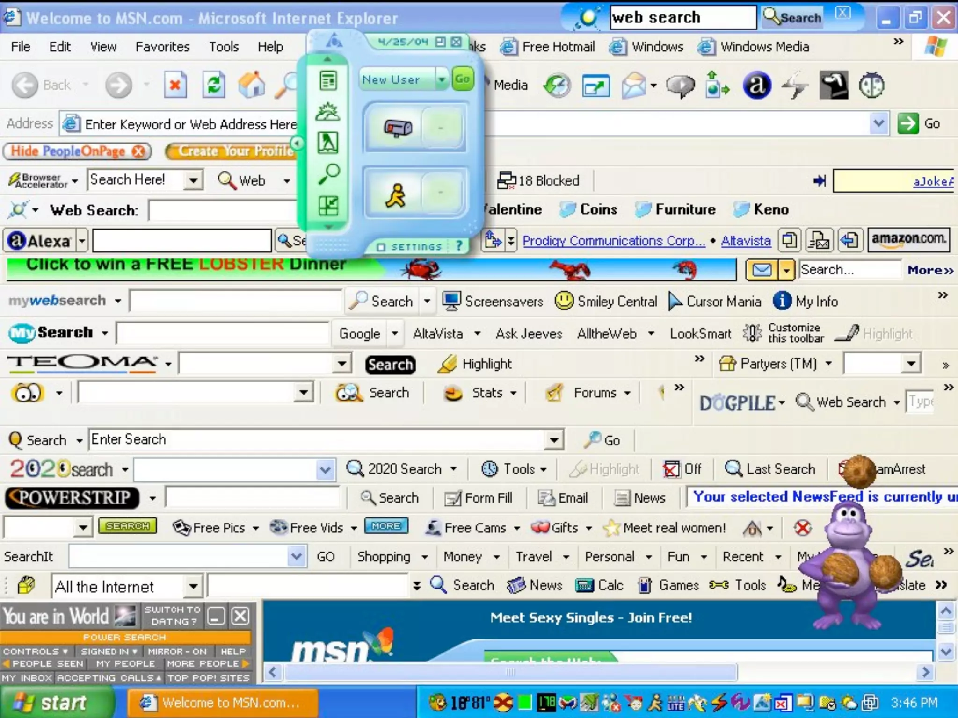
Task: Click the mailbox icon in AOL widget
Action: click(x=397, y=127)
